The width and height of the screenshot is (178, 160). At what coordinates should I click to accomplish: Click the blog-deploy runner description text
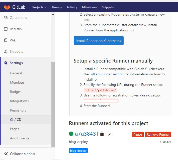coord(78,142)
